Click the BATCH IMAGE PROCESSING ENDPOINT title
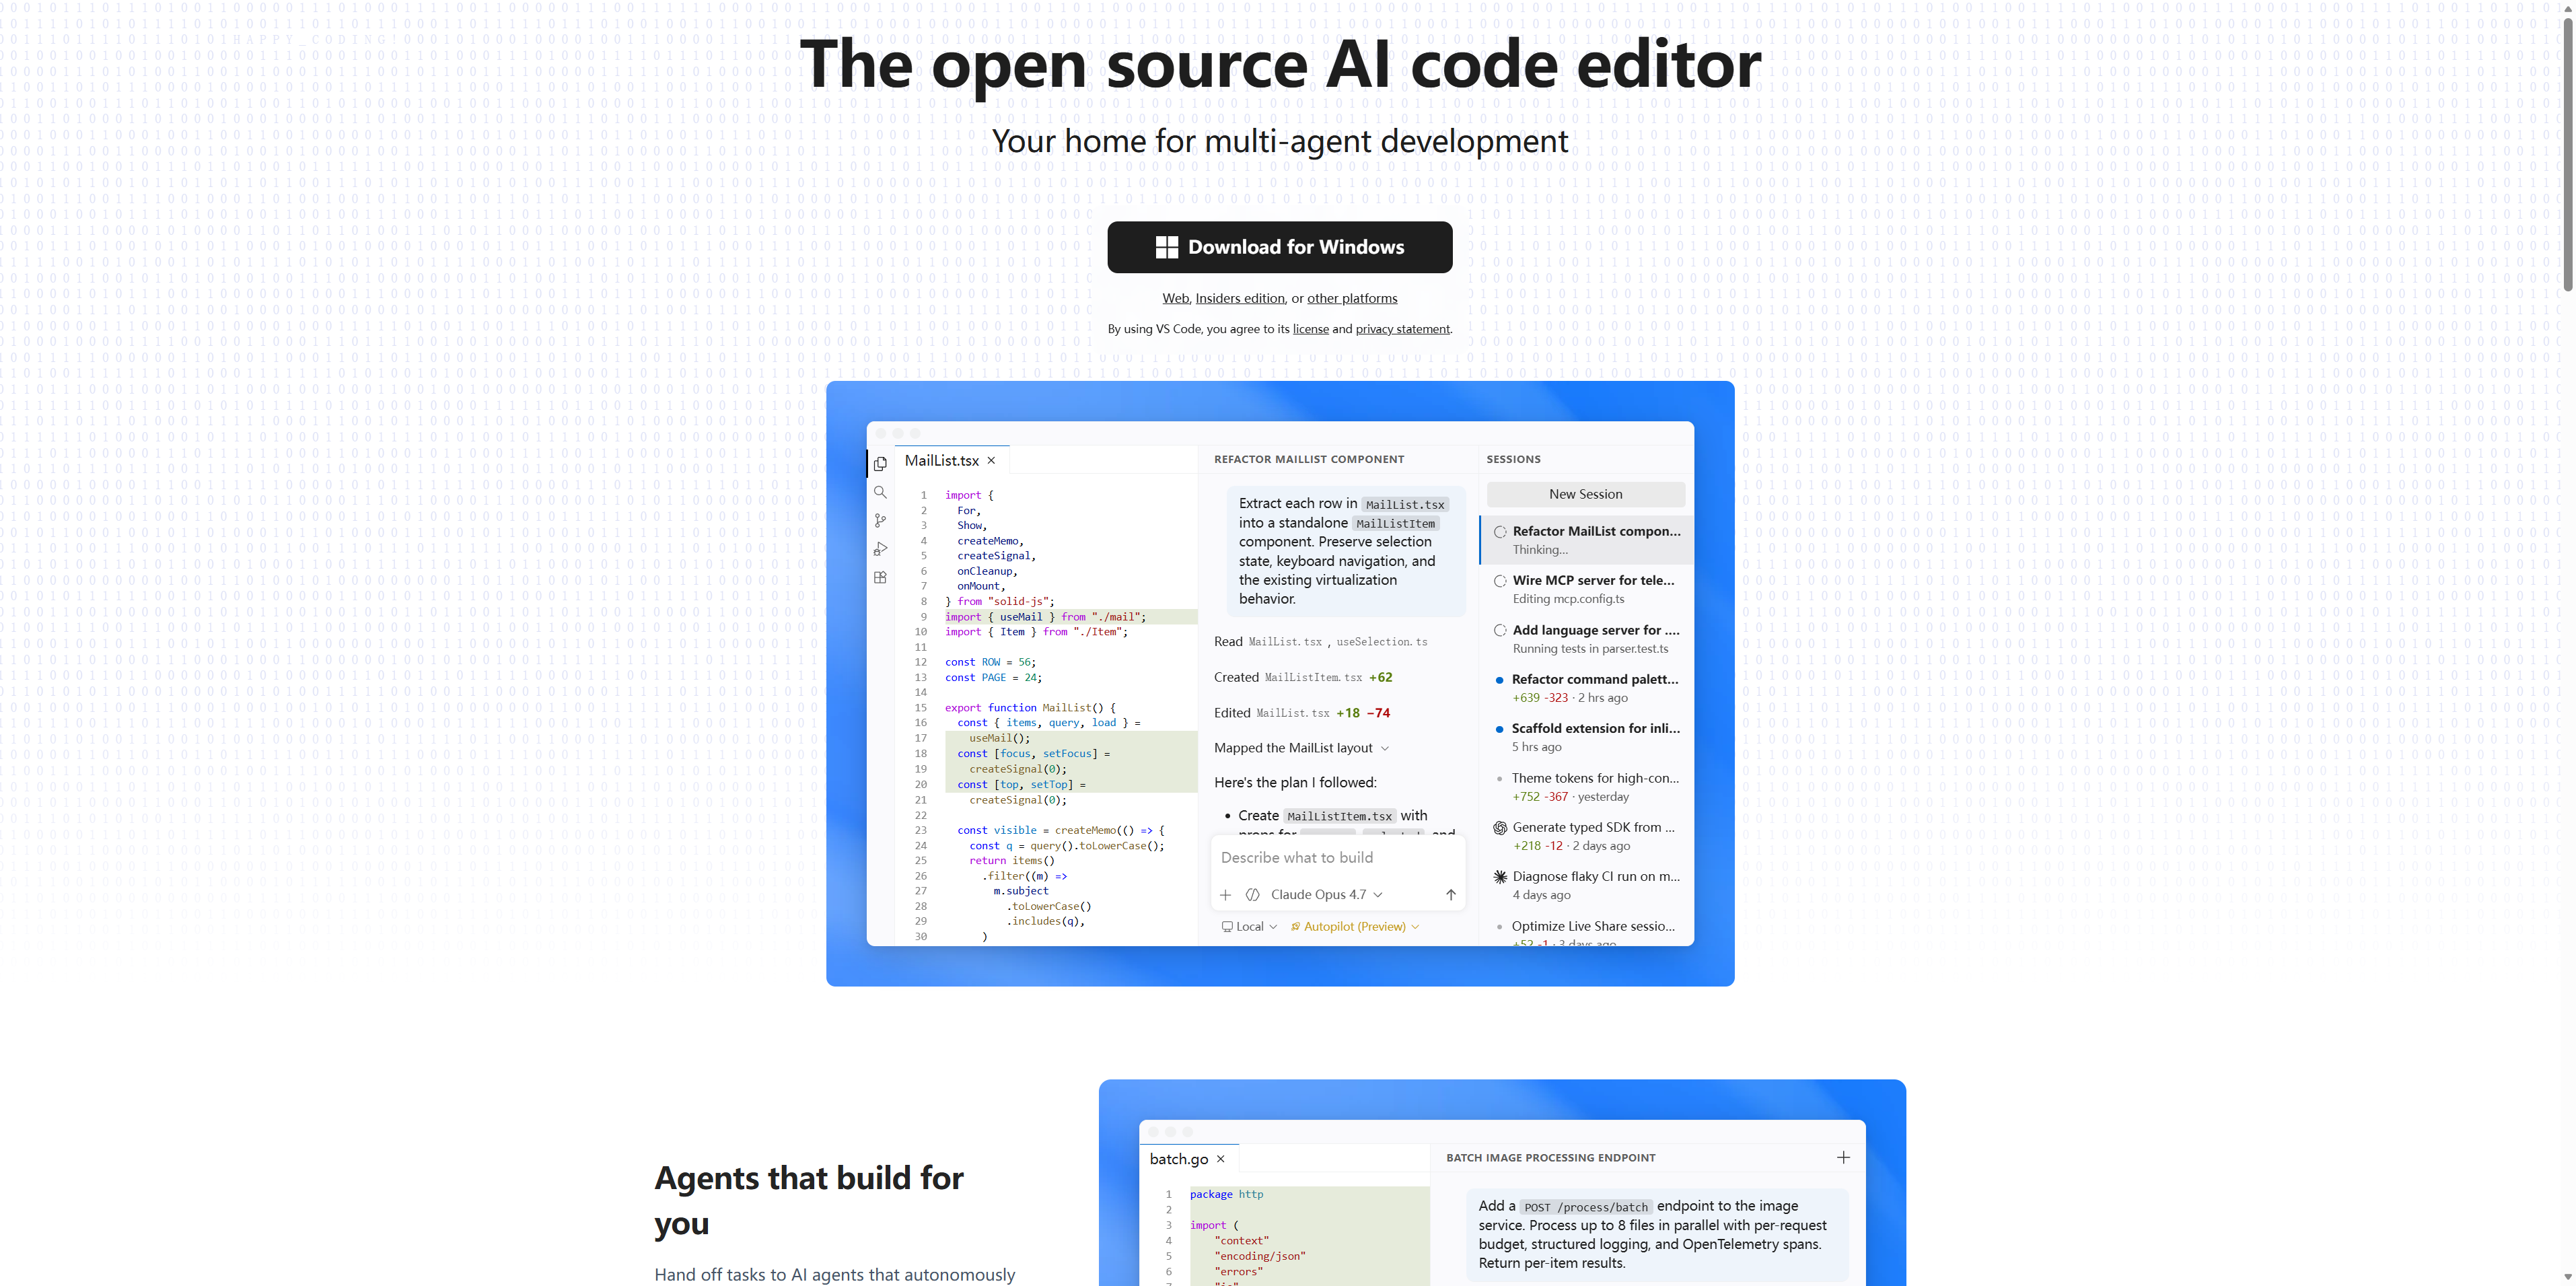Viewport: 2576px width, 1286px height. 1550,1158
